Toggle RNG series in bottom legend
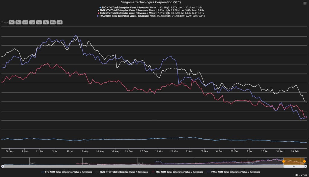 [177, 172]
